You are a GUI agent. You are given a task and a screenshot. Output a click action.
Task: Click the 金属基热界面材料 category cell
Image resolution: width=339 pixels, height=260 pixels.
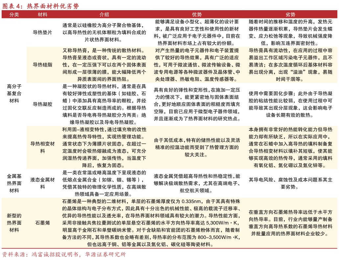click(x=14, y=184)
